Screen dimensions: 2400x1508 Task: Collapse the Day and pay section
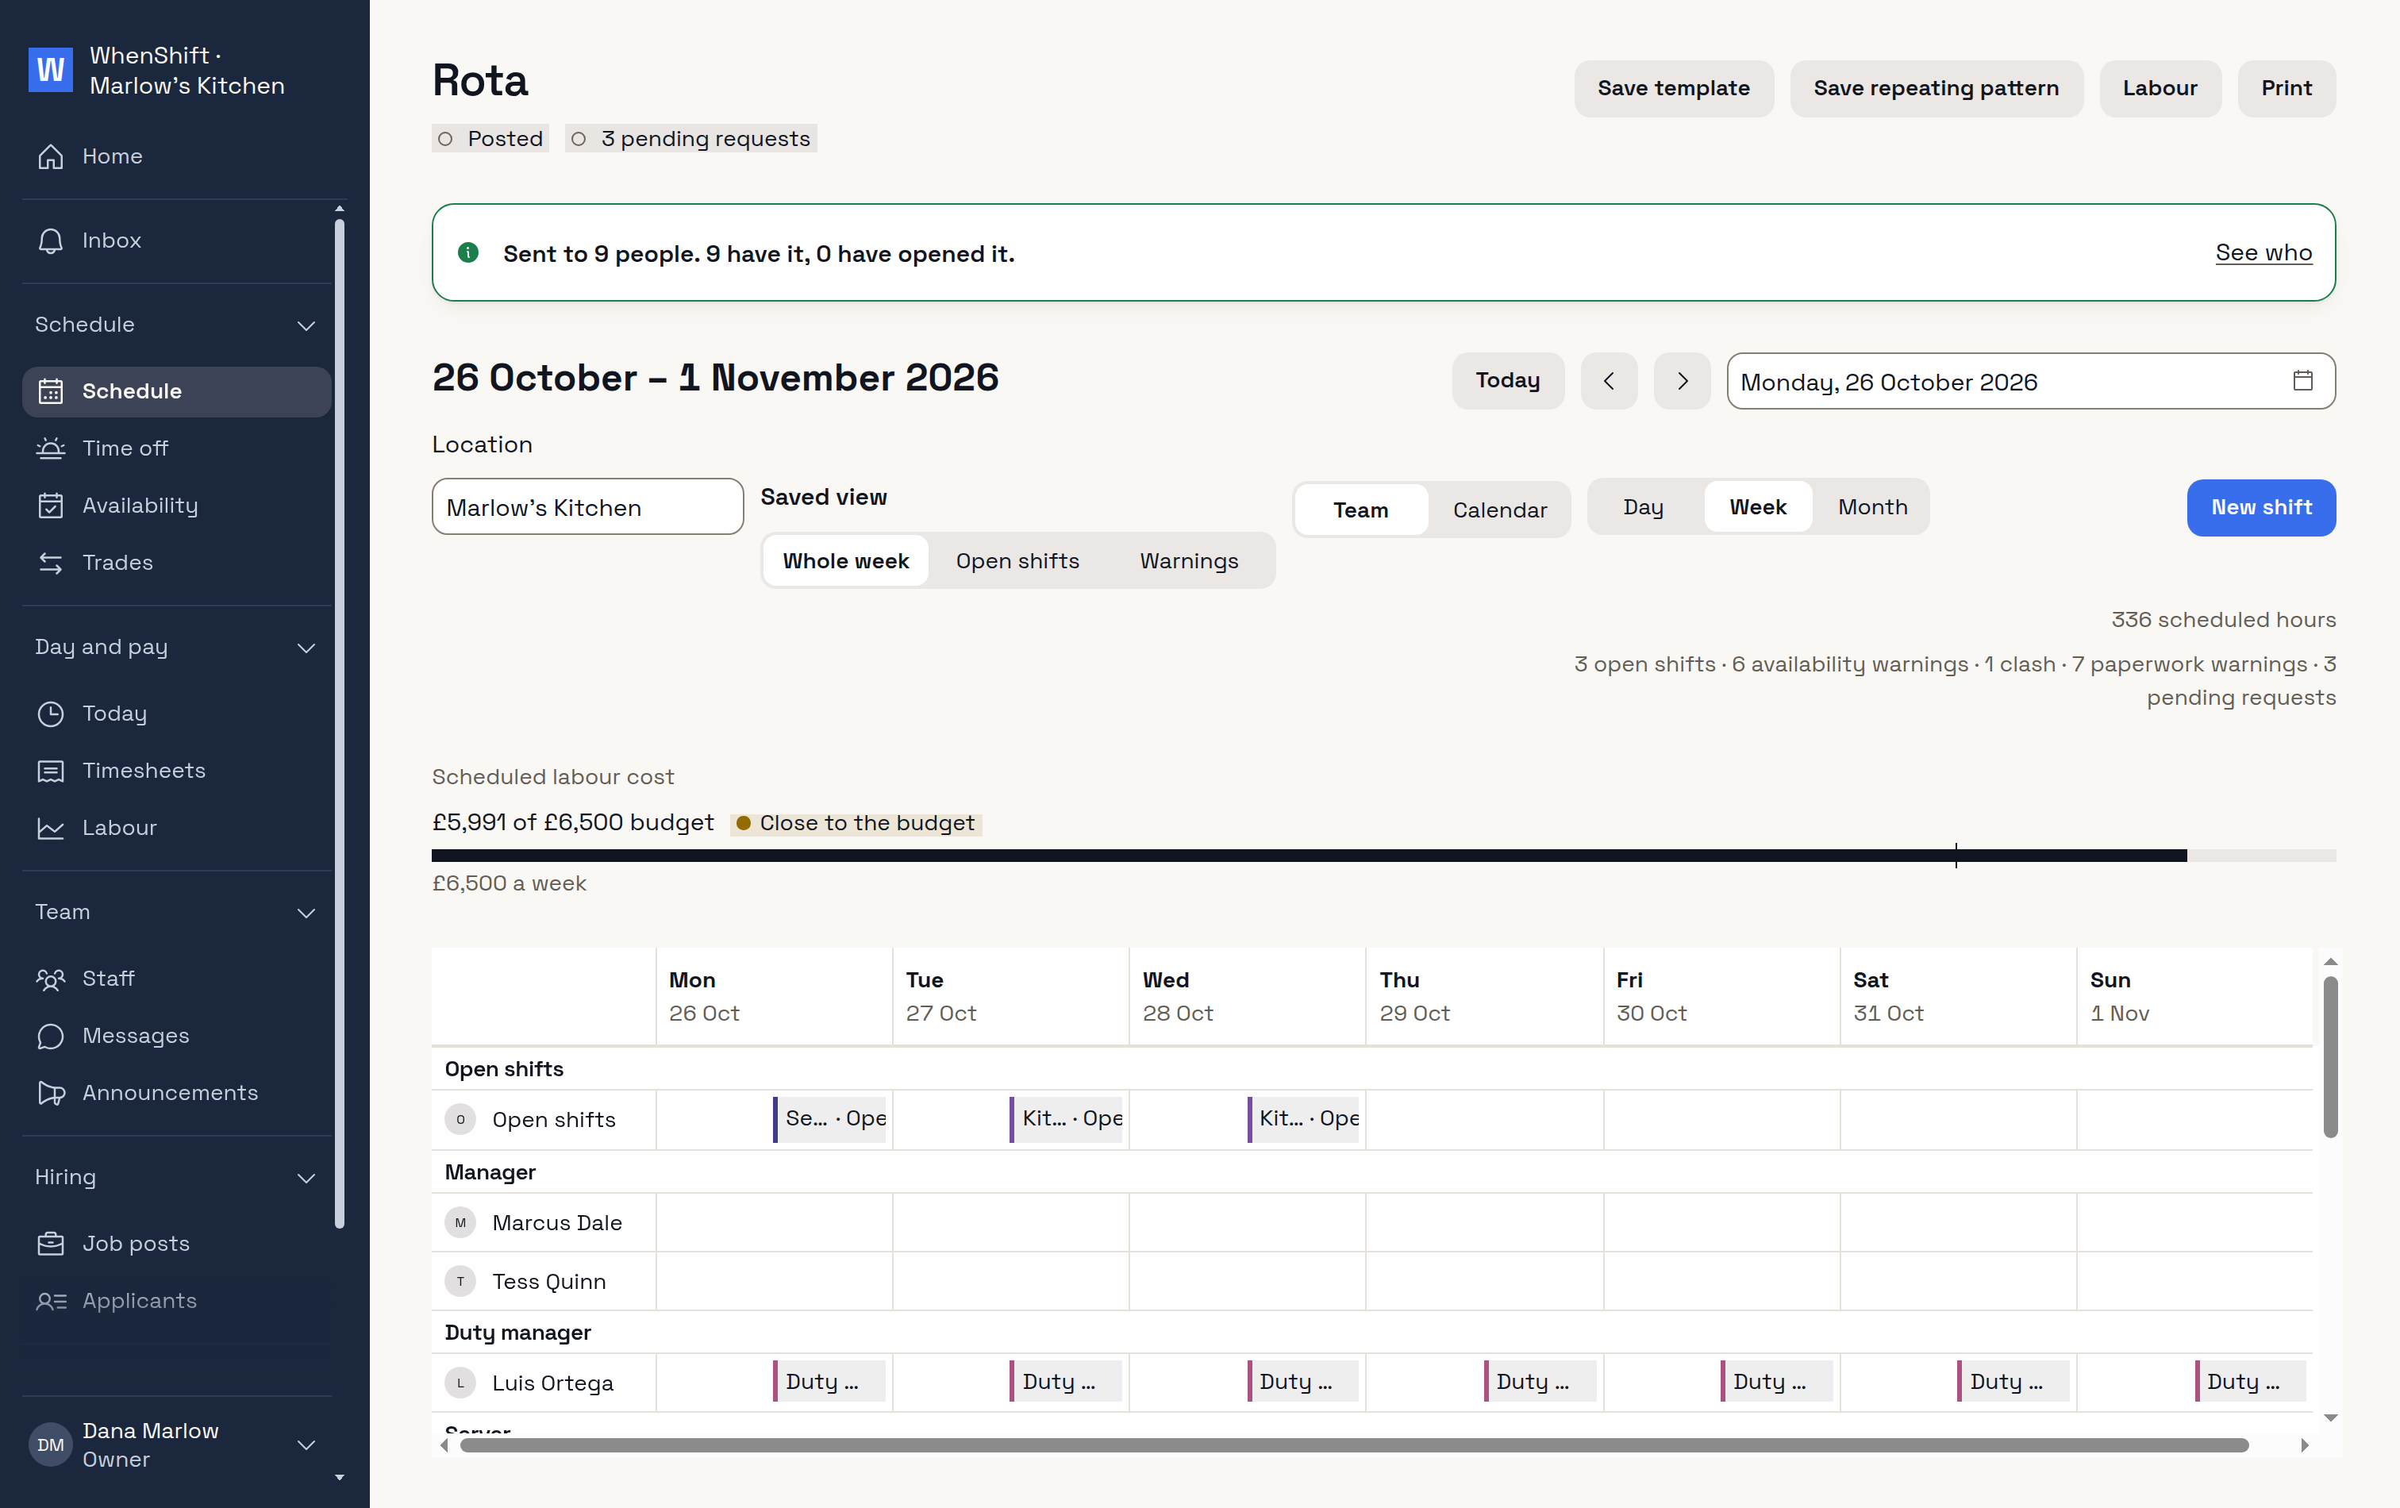pos(178,647)
